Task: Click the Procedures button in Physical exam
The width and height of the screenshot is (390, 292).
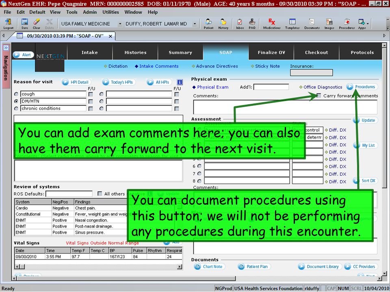Action: [x=362, y=87]
